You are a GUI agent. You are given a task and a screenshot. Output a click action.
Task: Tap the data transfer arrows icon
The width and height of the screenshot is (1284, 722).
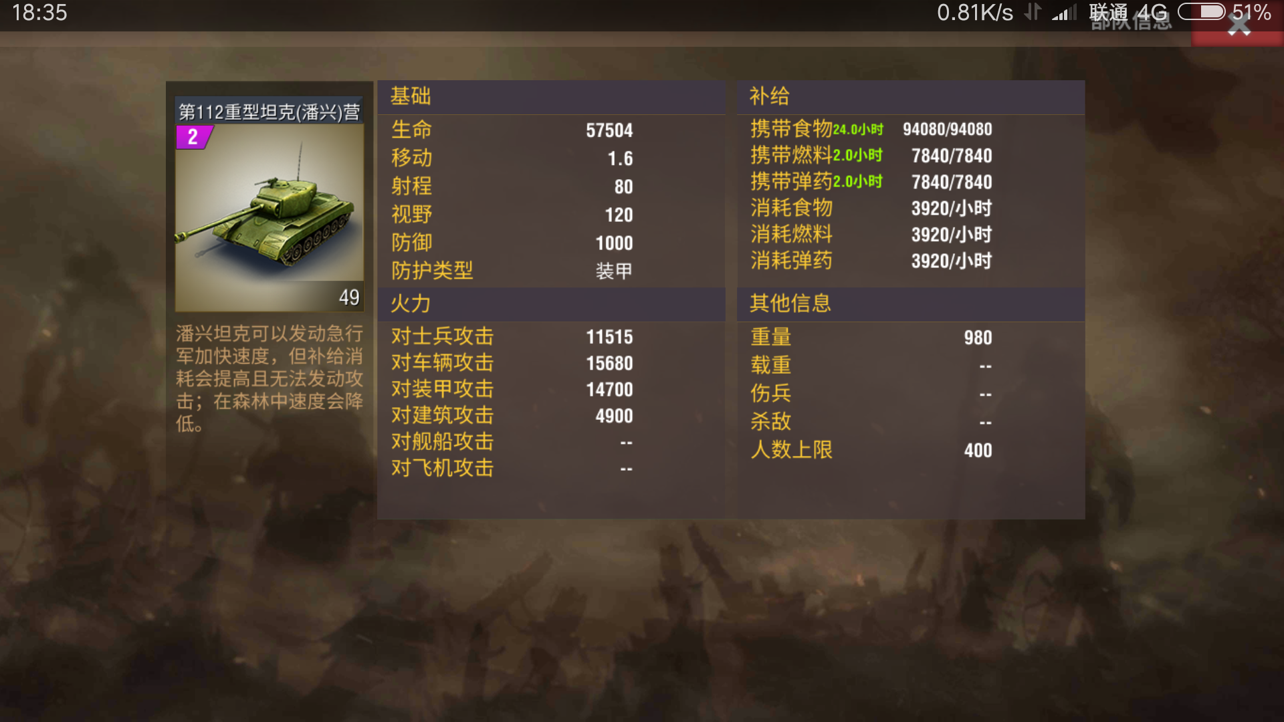click(x=1033, y=12)
